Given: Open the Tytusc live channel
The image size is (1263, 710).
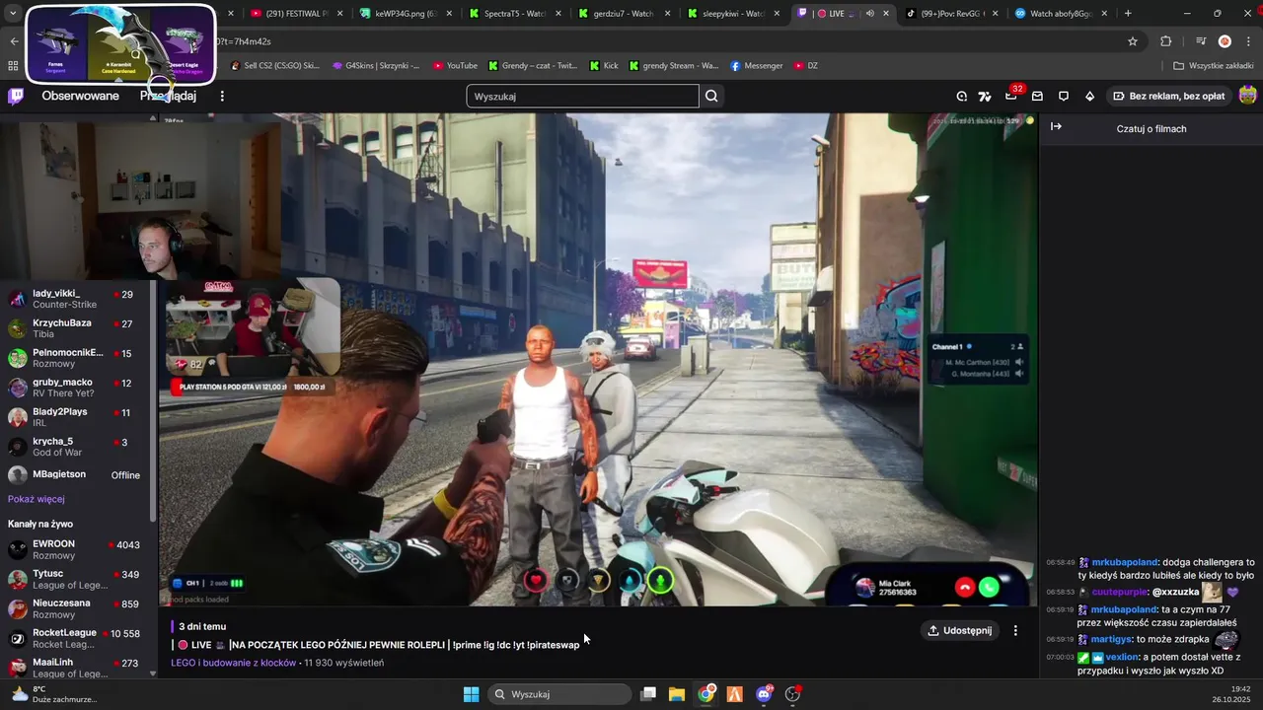Looking at the screenshot, I should [x=75, y=579].
